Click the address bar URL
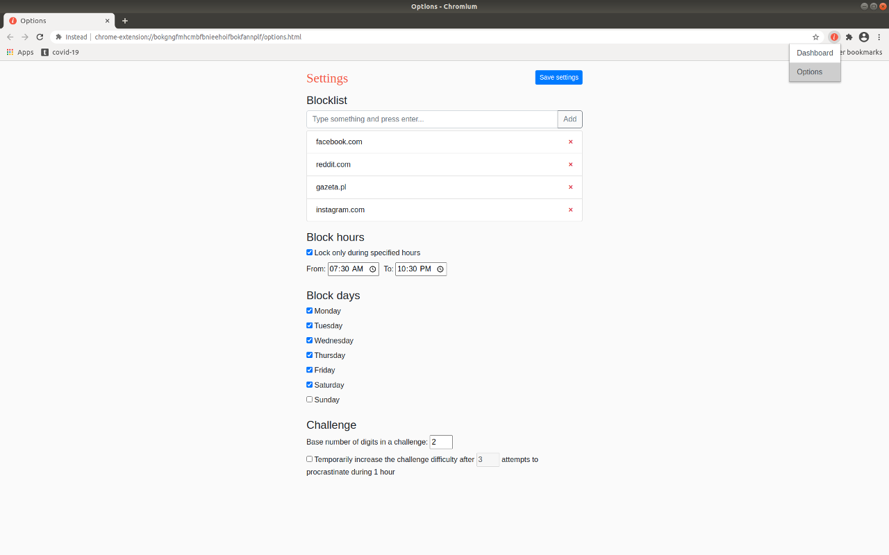This screenshot has height=555, width=889. point(198,37)
